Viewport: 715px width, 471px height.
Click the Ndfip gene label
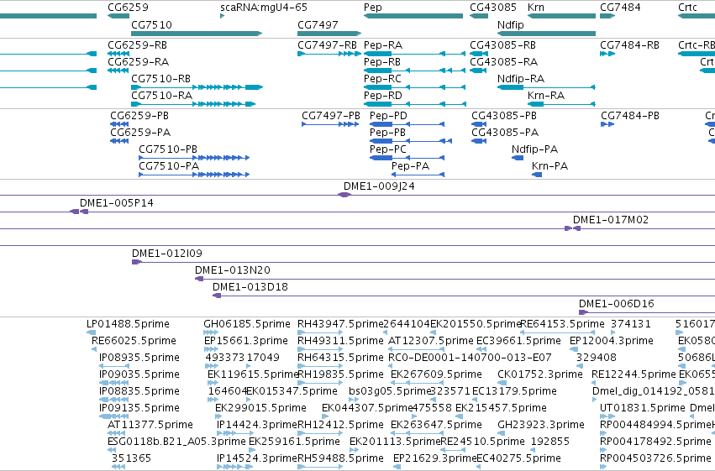coord(511,24)
